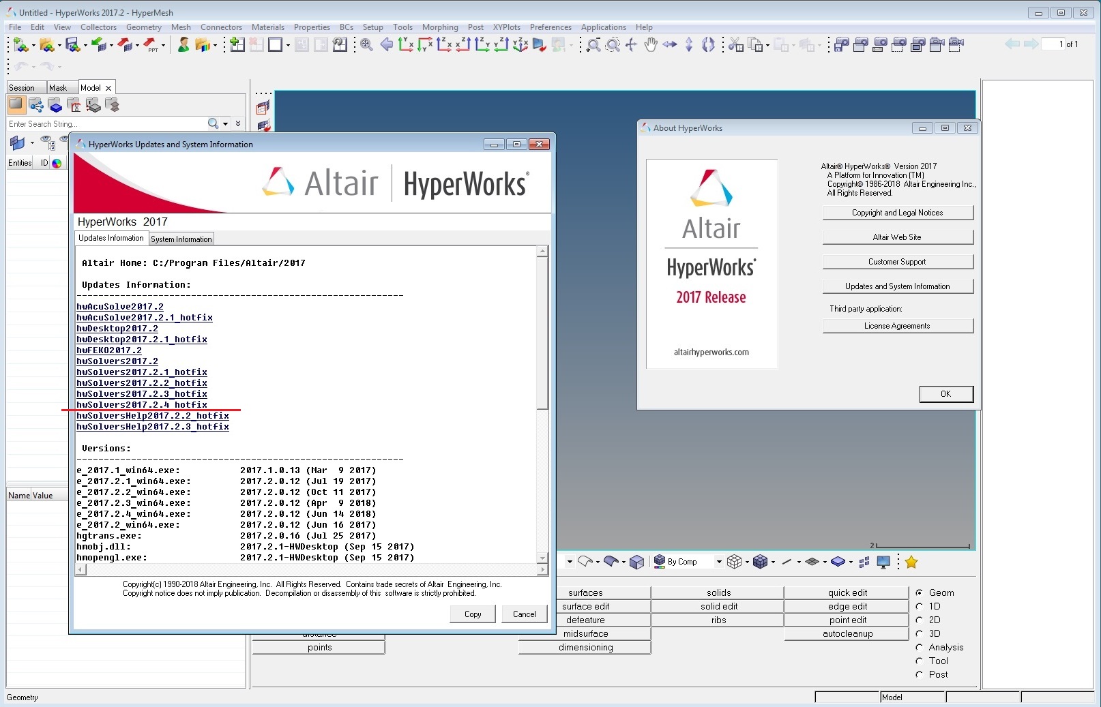The width and height of the screenshot is (1101, 707).
Task: Select the Post radio button
Action: click(x=920, y=675)
